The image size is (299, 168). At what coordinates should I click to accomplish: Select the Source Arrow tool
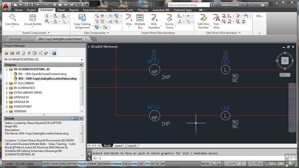click(x=169, y=21)
